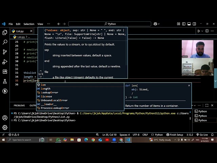Screen dimensions: 217x163
Task: Open the launch profile dropdown chevron in panel
Action: (x=195, y=106)
